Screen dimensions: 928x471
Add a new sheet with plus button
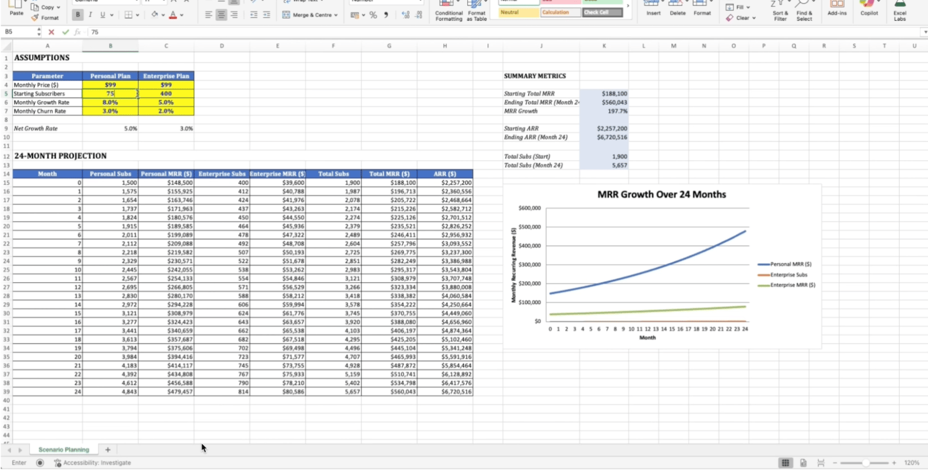click(108, 450)
